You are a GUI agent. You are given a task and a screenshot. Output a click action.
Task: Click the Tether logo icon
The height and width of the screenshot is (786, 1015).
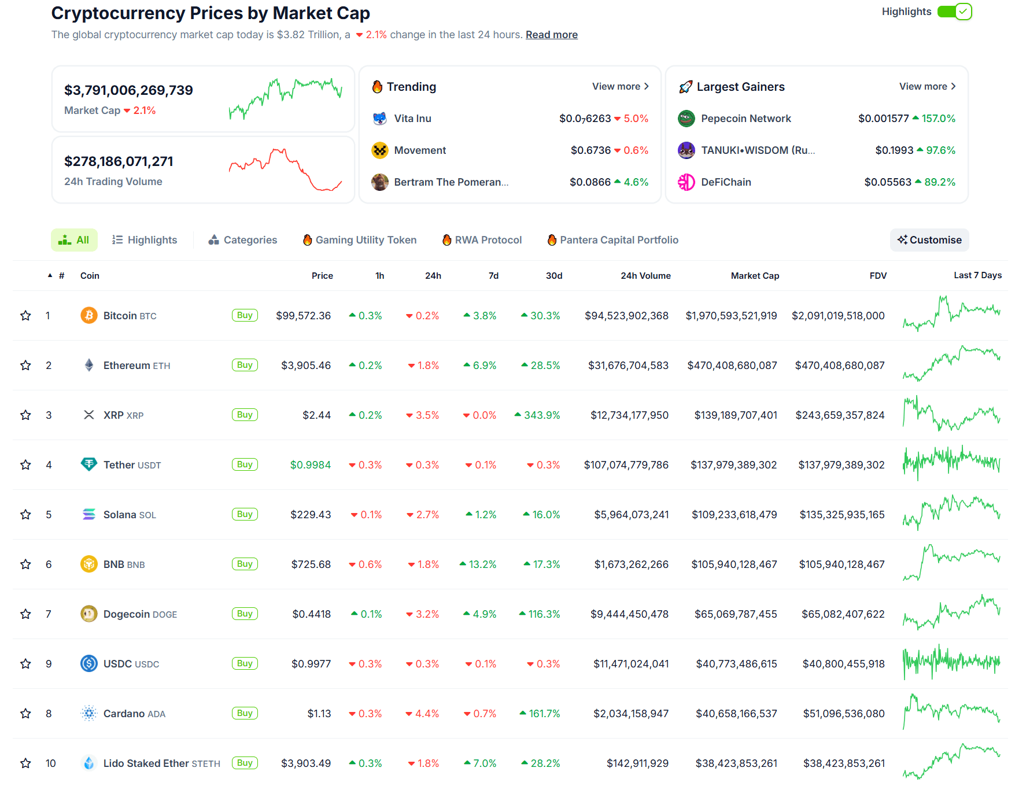pyautogui.click(x=88, y=464)
